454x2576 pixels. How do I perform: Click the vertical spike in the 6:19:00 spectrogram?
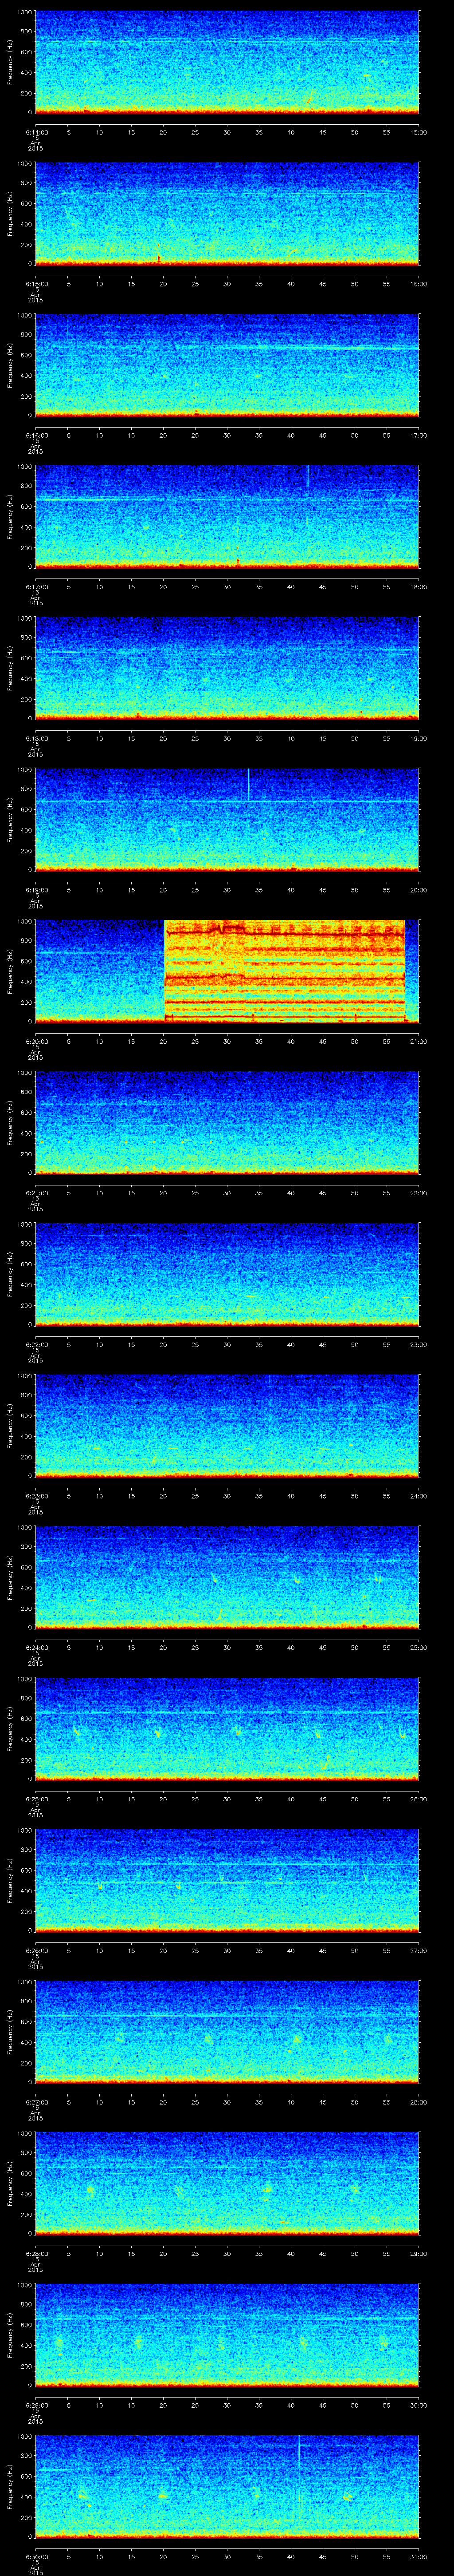(x=248, y=785)
